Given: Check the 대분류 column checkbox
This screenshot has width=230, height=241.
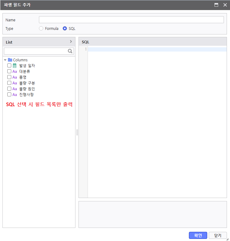Looking at the screenshot, I should 9,71.
